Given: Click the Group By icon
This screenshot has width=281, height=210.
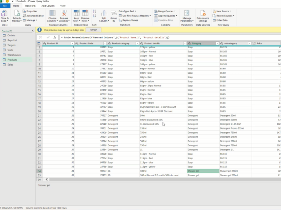Looking at the screenshot, I should (113, 13).
